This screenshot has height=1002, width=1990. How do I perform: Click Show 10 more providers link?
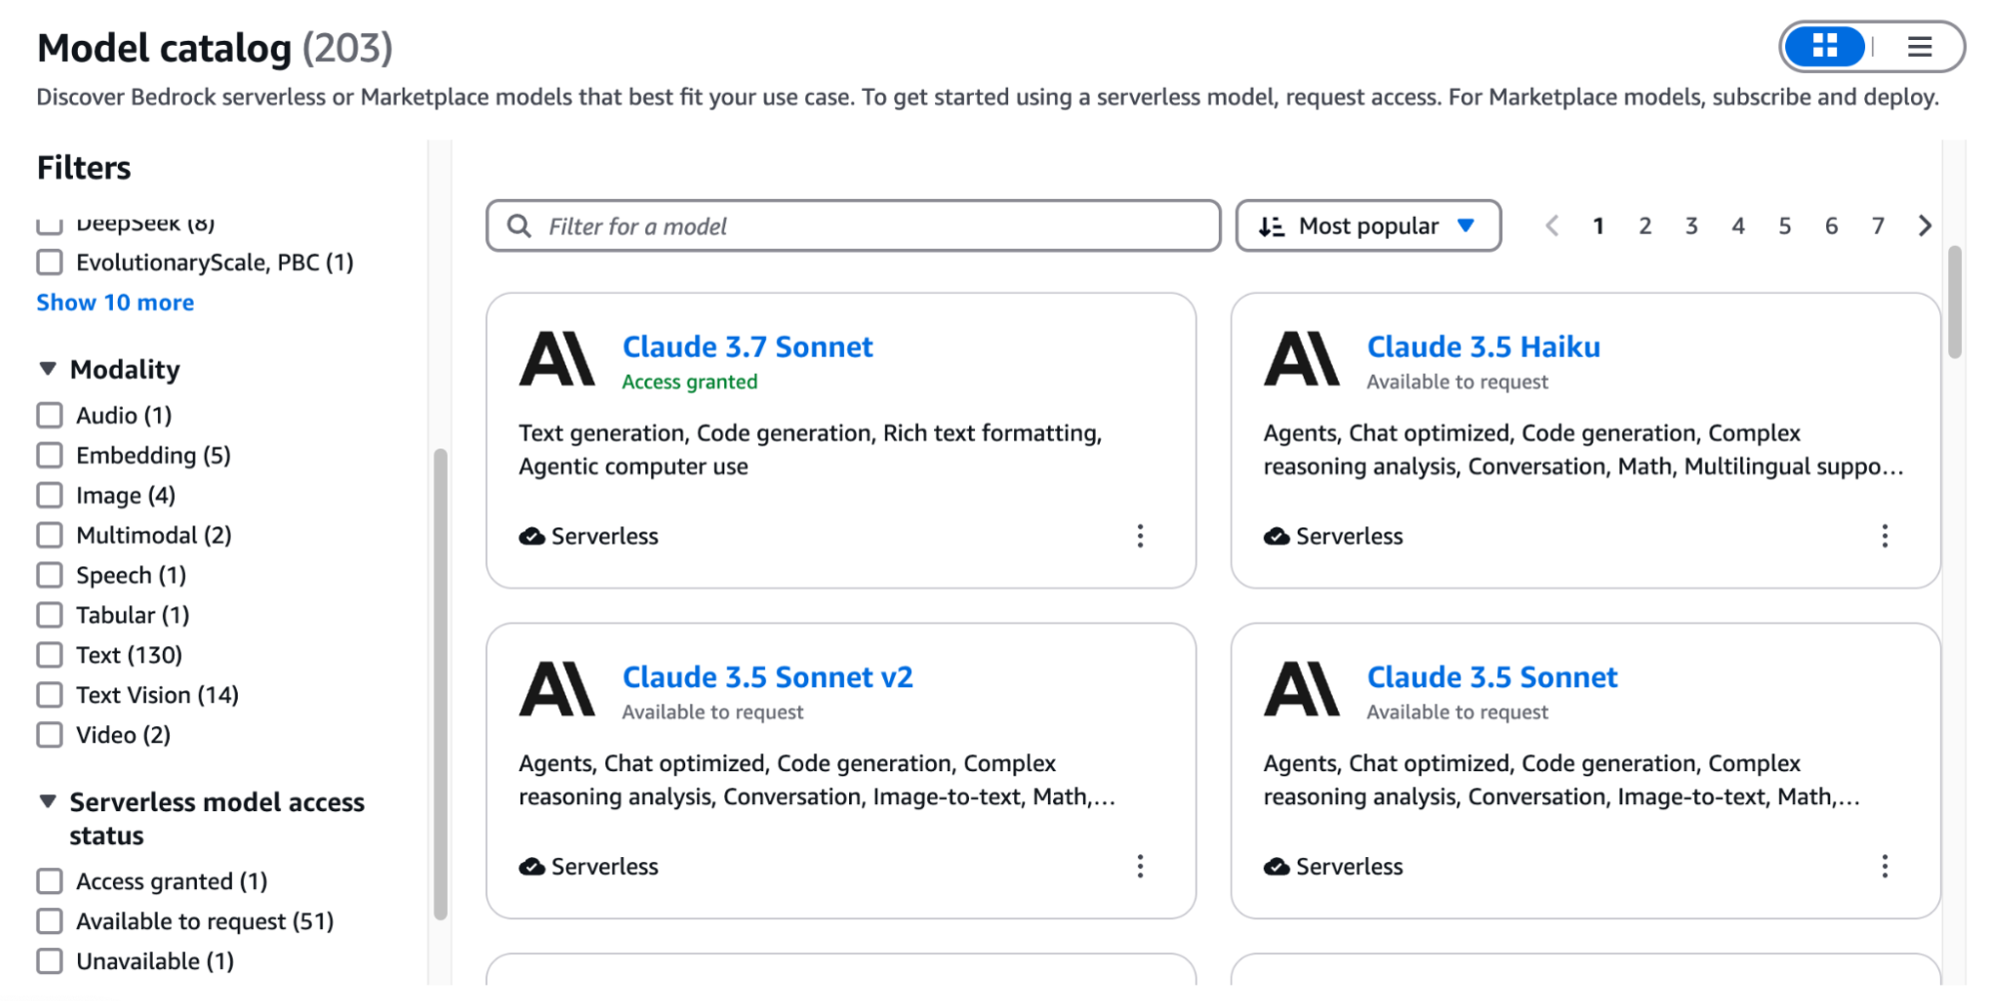click(115, 303)
